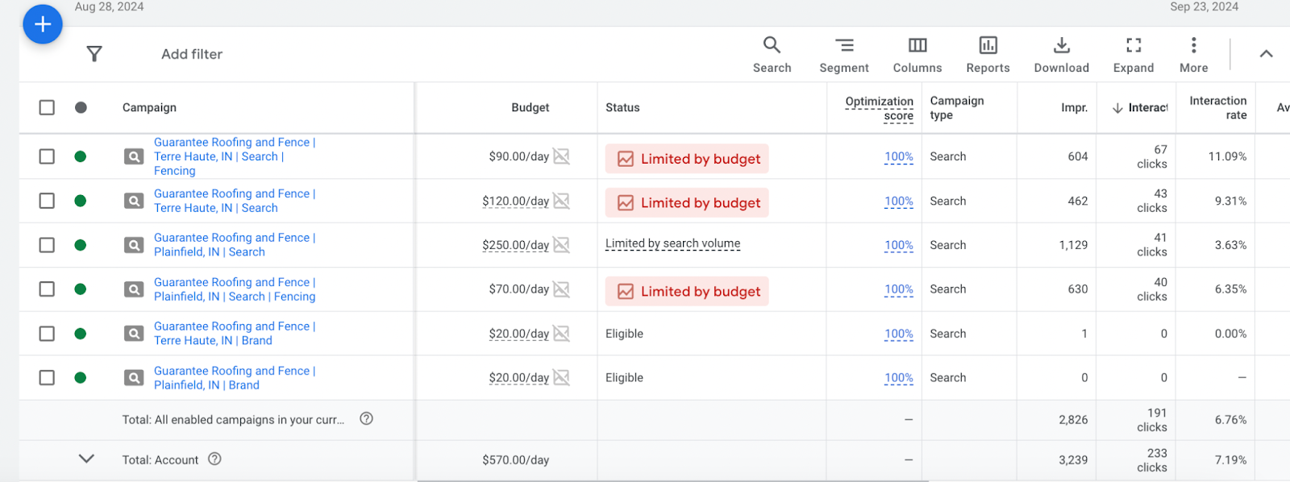The image size is (1290, 482).
Task: Check the $120.00/day campaign checkbox
Action: click(x=47, y=201)
